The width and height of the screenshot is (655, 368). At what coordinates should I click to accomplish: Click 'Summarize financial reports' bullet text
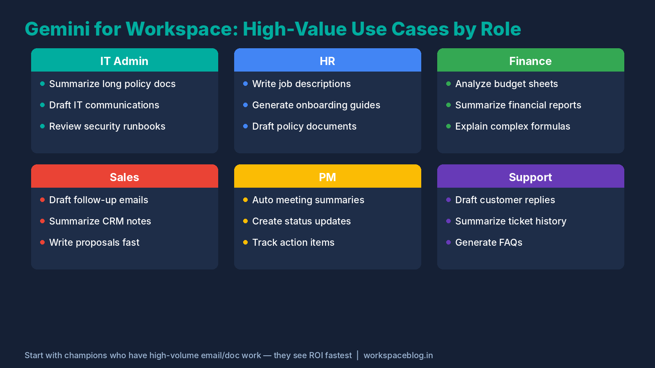pos(518,105)
